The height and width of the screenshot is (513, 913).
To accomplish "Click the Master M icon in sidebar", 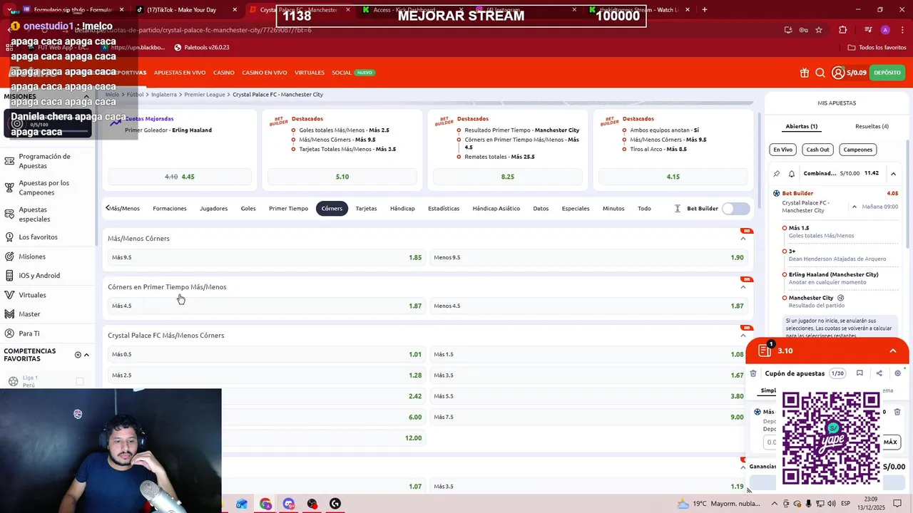I will (9, 314).
